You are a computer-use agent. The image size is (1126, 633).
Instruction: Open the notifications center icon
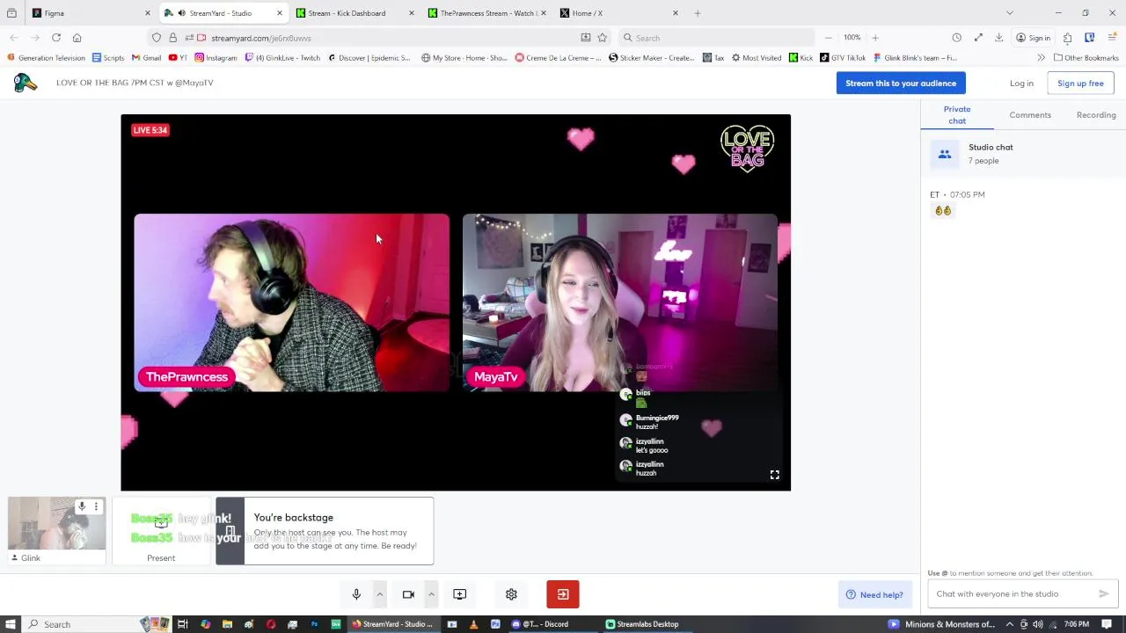tap(1108, 624)
